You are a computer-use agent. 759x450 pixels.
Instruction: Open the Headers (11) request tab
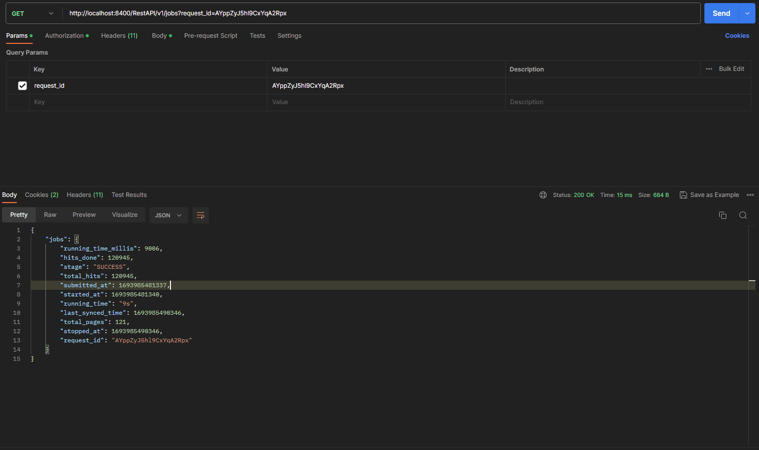click(x=119, y=36)
